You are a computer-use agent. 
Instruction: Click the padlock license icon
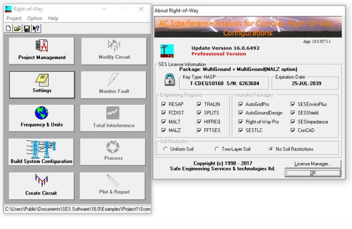[x=170, y=80]
